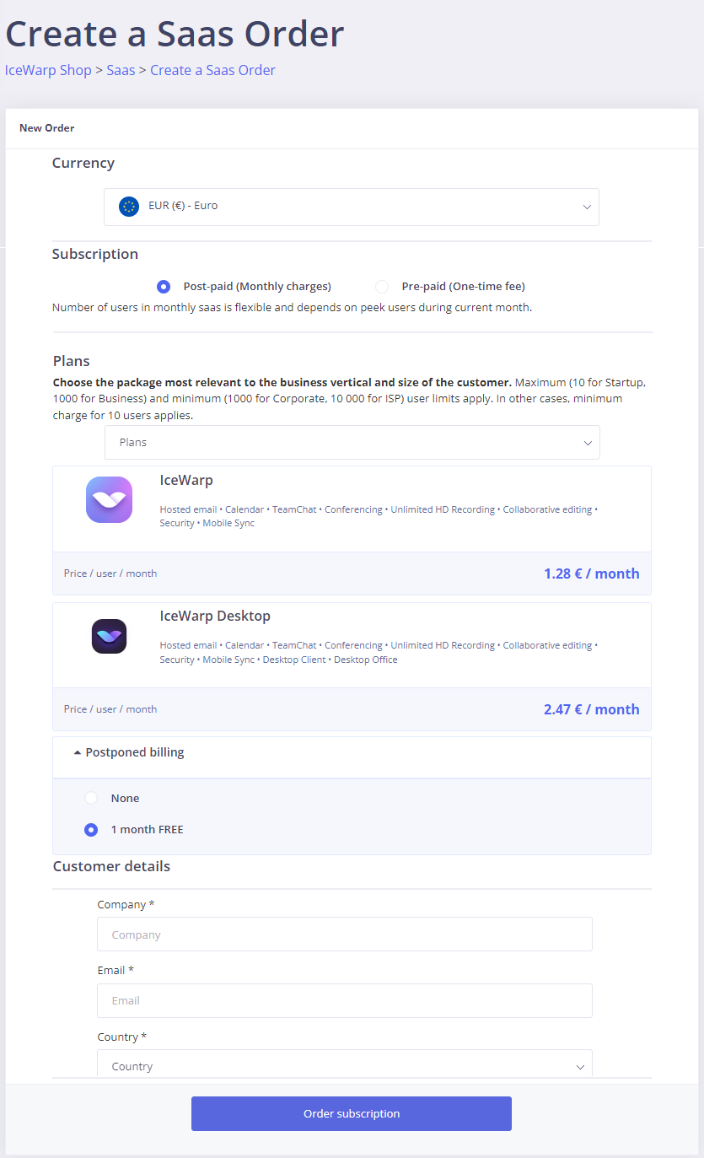Image resolution: width=704 pixels, height=1158 pixels.
Task: Click the IceWarp plan logo icon
Action: [110, 499]
